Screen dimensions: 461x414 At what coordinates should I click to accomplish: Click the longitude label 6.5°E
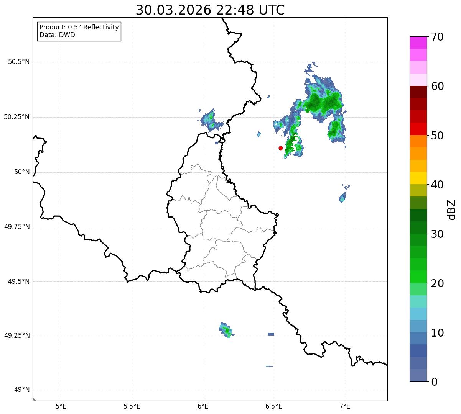click(x=274, y=406)
